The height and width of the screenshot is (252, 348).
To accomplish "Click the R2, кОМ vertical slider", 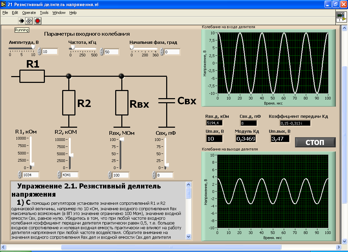I will tap(70, 154).
